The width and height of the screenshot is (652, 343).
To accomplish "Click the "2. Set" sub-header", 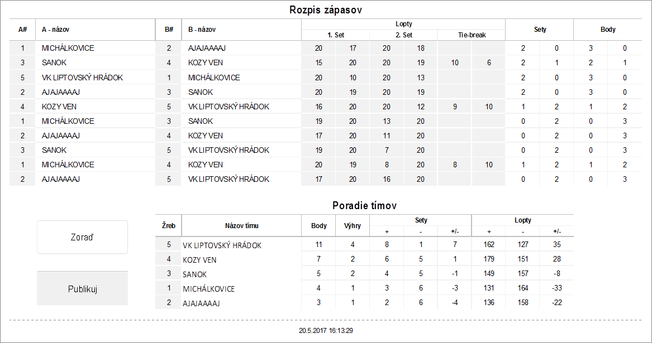I will click(x=403, y=35).
